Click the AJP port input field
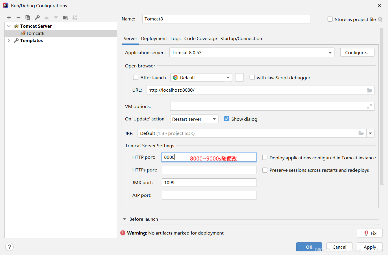This screenshot has width=388, height=255. 209,195
